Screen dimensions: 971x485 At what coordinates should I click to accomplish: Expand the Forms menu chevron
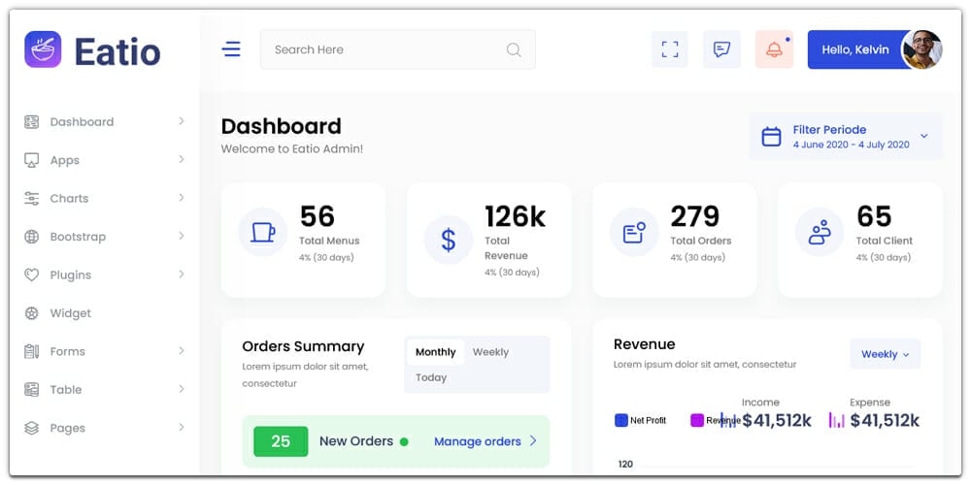click(x=182, y=351)
